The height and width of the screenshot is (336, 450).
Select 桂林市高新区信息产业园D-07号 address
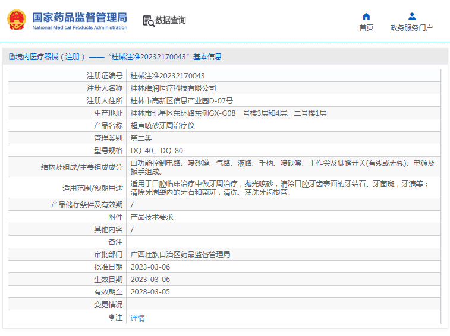[182, 101]
